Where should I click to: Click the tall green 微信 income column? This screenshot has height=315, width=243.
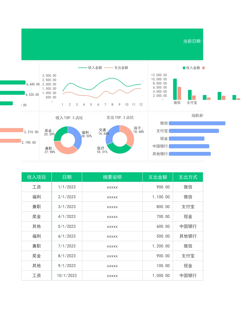(175, 89)
